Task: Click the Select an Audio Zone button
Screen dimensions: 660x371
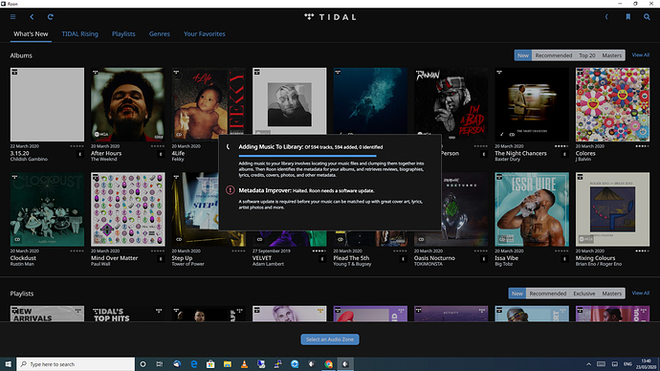Action: pyautogui.click(x=330, y=339)
